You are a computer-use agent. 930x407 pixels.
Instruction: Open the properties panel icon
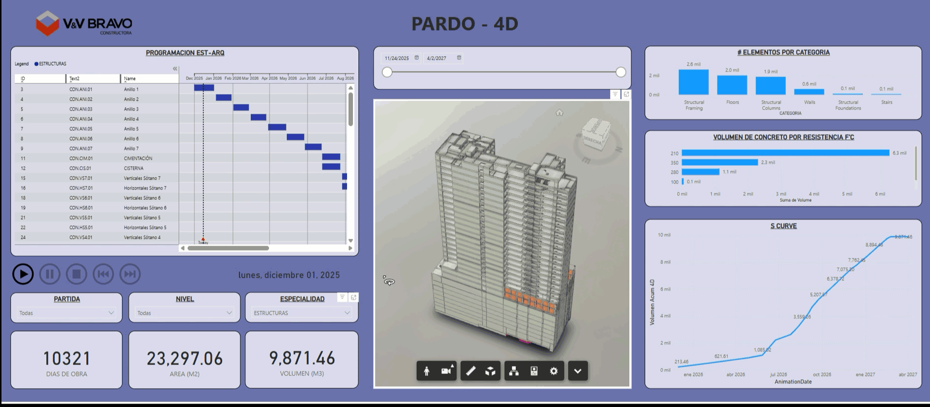tap(534, 371)
